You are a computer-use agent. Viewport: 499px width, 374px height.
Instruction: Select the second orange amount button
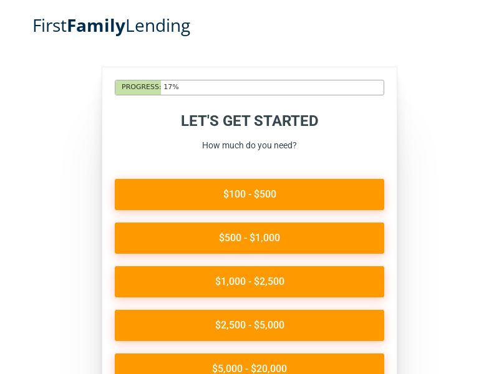click(249, 237)
